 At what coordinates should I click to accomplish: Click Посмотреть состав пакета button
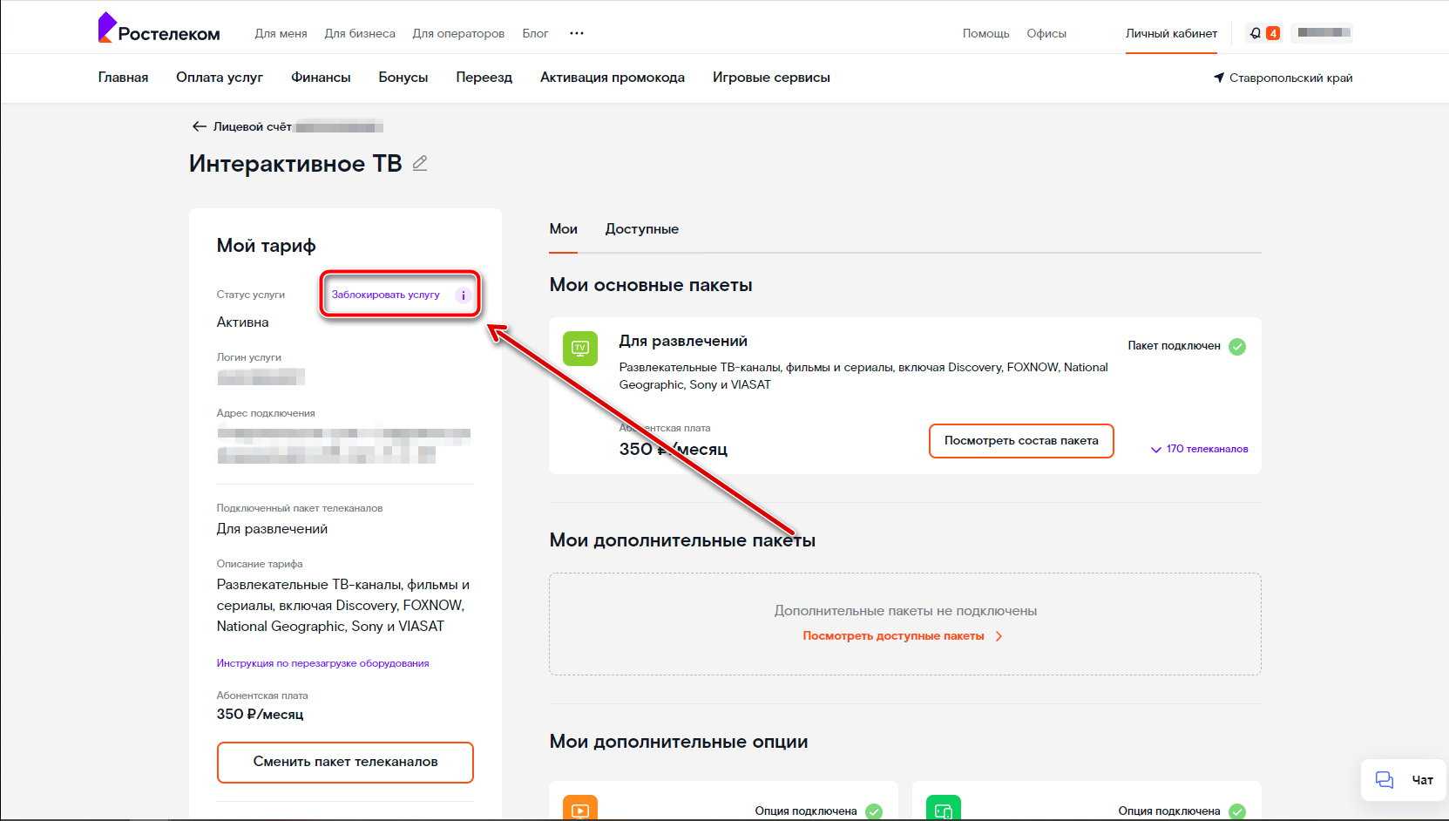click(x=1021, y=441)
